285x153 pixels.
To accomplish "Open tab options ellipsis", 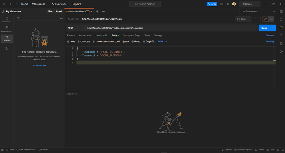I will (103, 12).
